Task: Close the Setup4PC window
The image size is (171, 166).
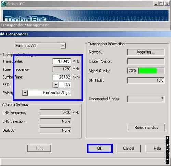Action: pyautogui.click(x=167, y=4)
